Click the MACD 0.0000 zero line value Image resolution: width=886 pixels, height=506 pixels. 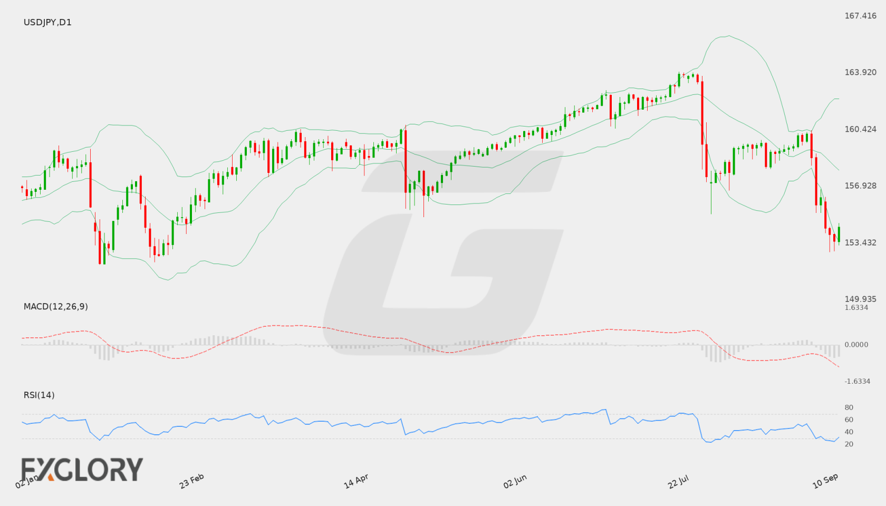pyautogui.click(x=856, y=344)
